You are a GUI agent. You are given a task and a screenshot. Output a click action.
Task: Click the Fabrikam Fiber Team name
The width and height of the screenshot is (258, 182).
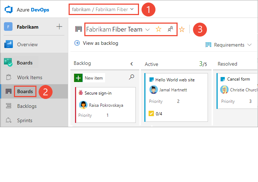114,29
